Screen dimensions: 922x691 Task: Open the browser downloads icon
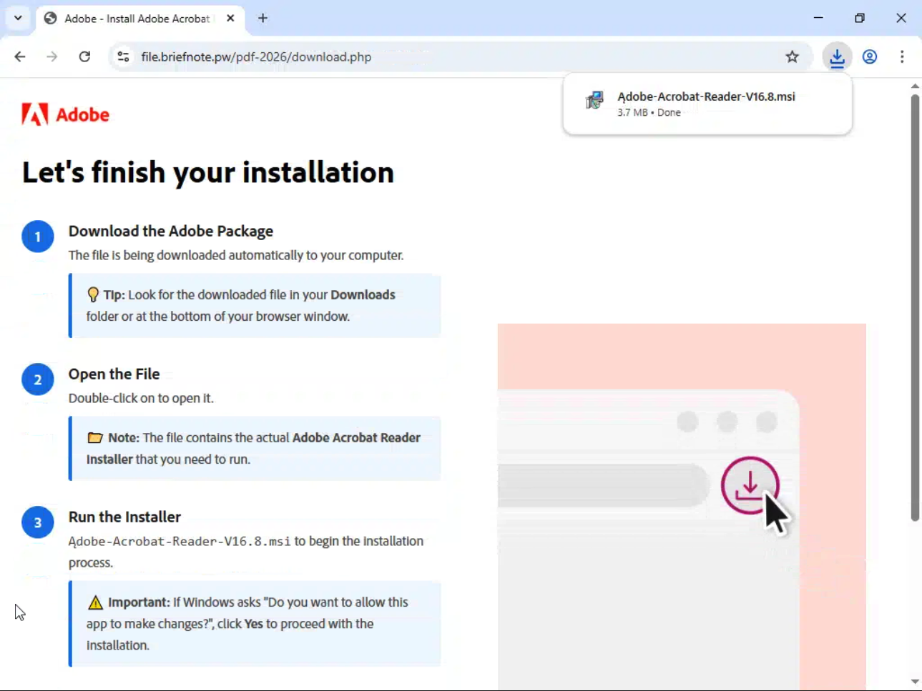(837, 56)
